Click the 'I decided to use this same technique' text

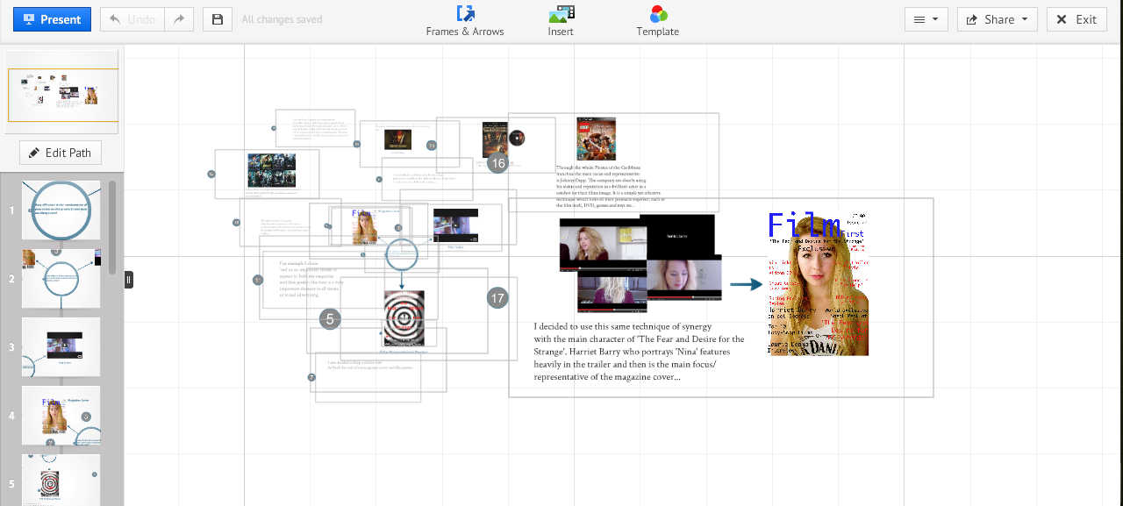click(639, 352)
